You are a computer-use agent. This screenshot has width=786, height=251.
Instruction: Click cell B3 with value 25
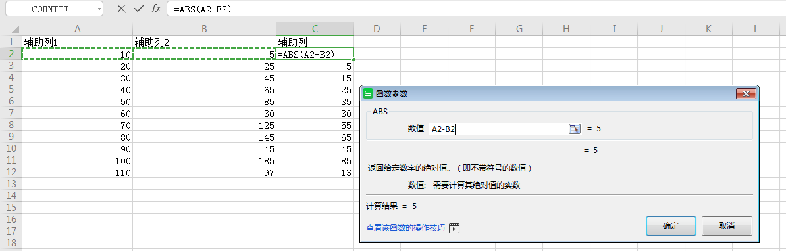(x=205, y=66)
